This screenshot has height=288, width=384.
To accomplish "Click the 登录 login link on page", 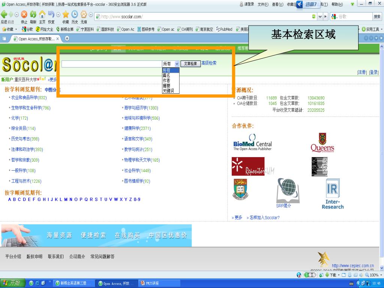I will (374, 72).
